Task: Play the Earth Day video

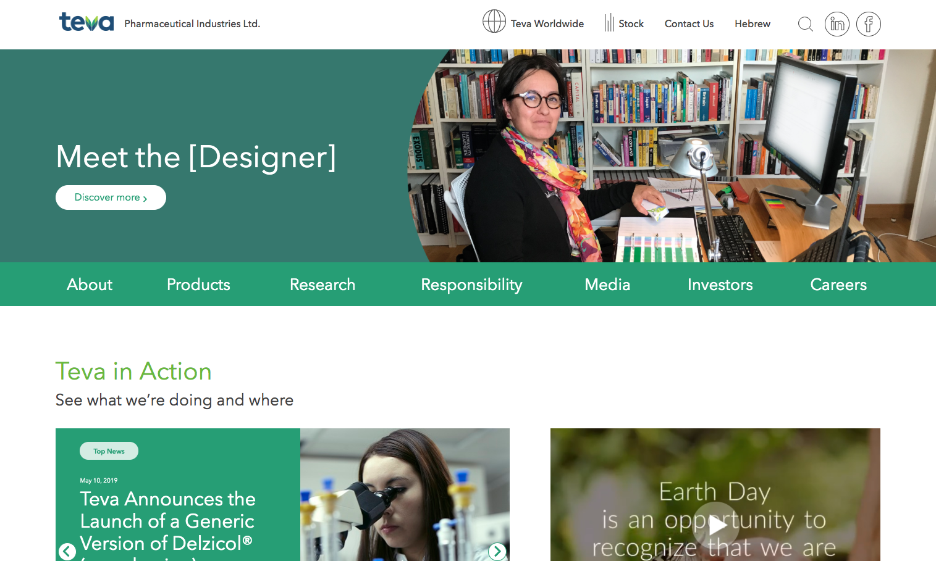Action: coord(715,525)
